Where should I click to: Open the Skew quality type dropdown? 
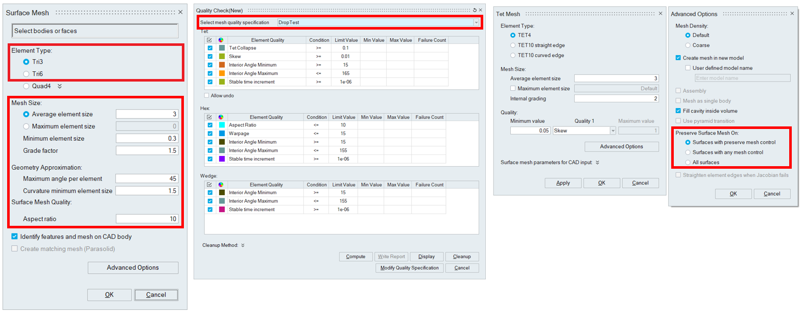click(x=613, y=131)
